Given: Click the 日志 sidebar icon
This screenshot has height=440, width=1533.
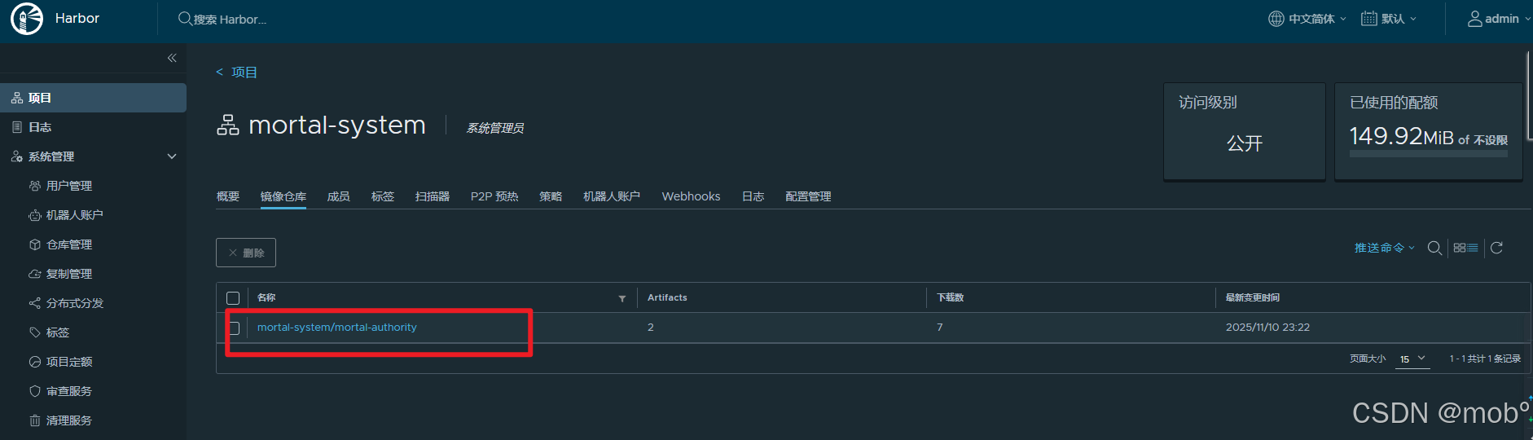Looking at the screenshot, I should (17, 127).
